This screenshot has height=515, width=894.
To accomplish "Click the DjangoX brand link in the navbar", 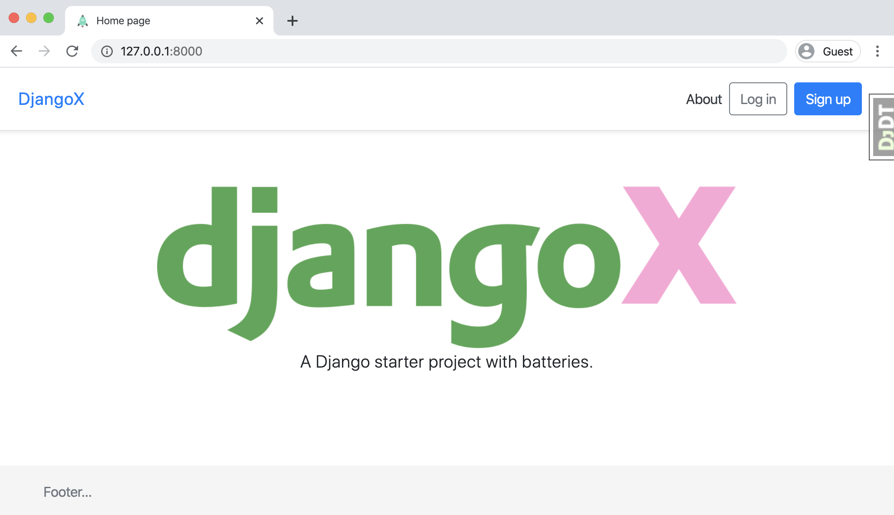I will pos(51,99).
